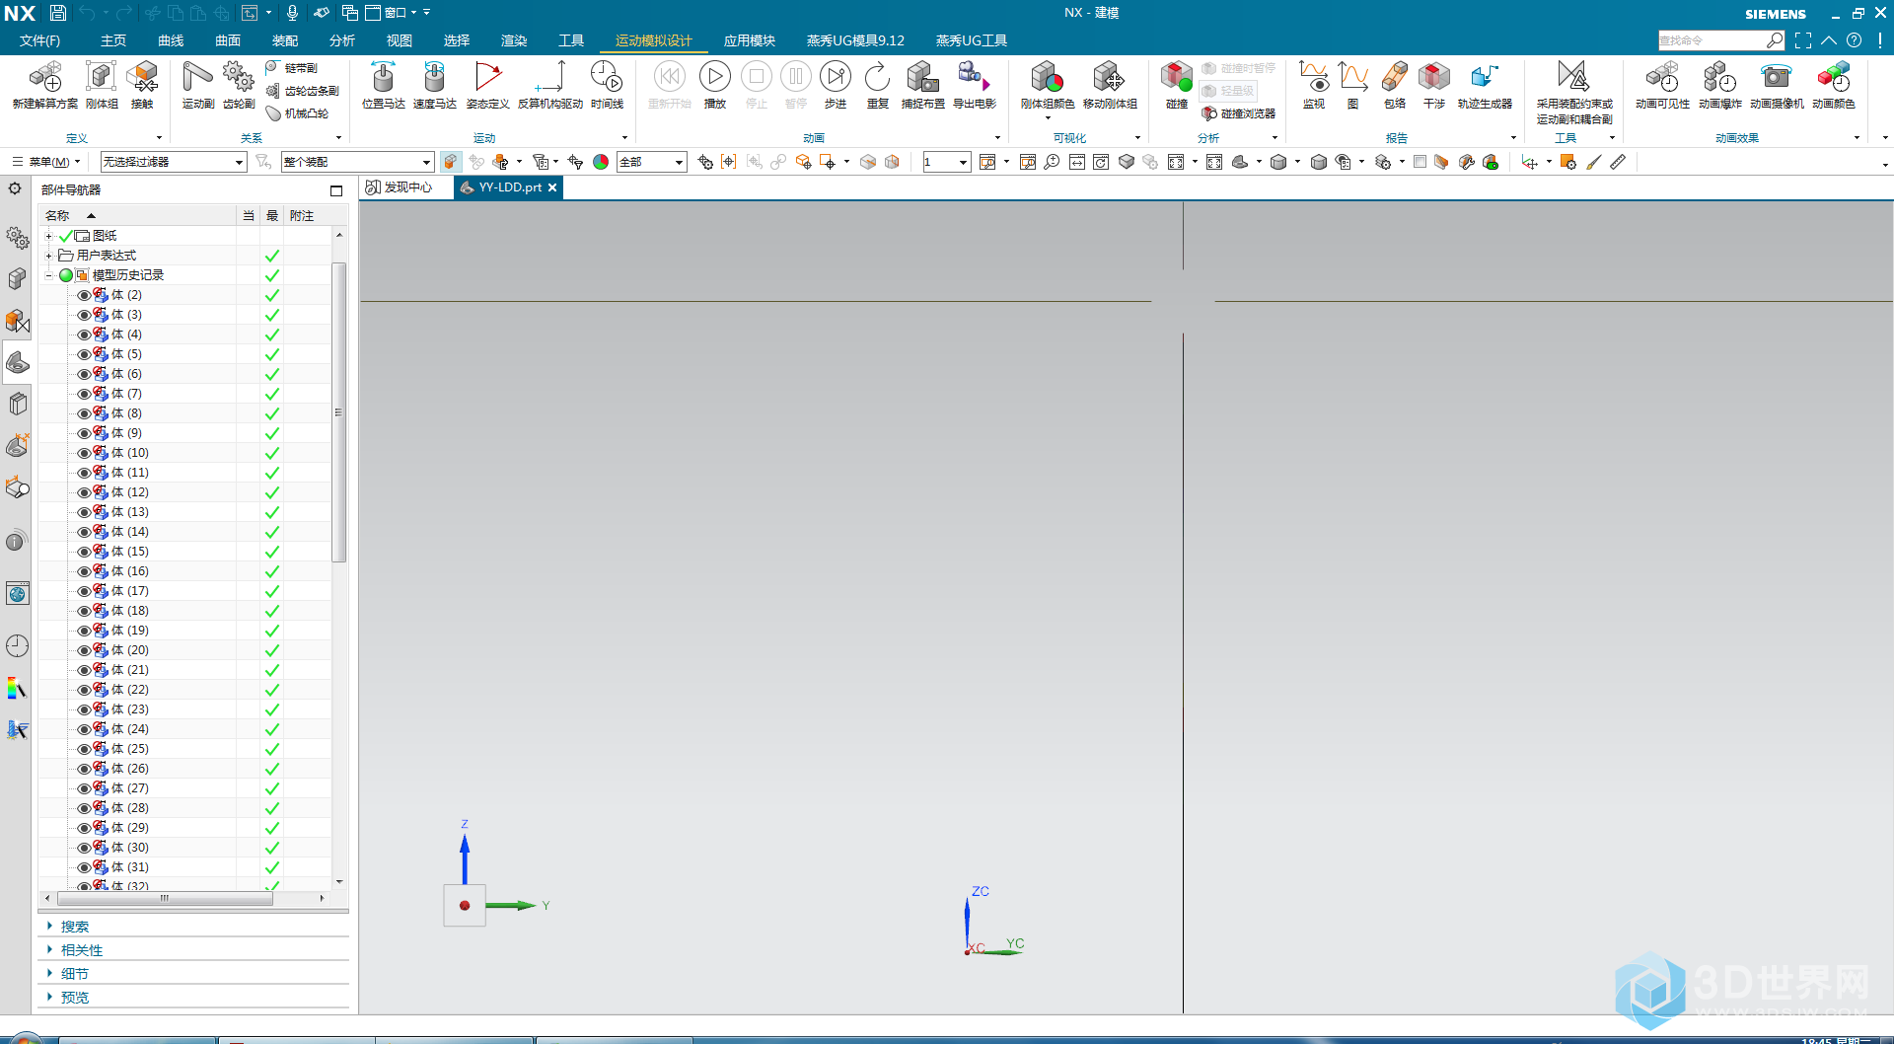Screen dimensions: 1894x1044
Task: Open the 整个装配 (Entire Assembly) scope dropdown
Action: [x=357, y=162]
